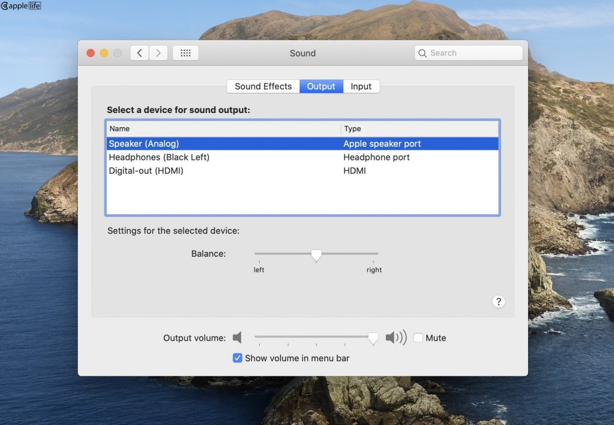Click the Type column header
Viewport: 614px width, 425px height.
(419, 128)
